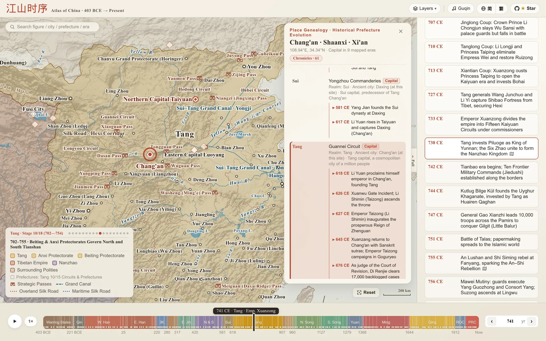Jump to Qing era on timeline
Screen dimensions: 546x341
point(432,322)
